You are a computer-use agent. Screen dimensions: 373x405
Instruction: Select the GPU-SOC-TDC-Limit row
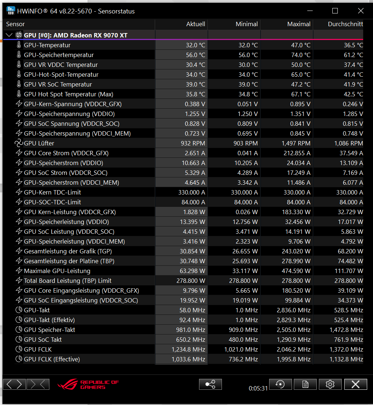coord(183,202)
